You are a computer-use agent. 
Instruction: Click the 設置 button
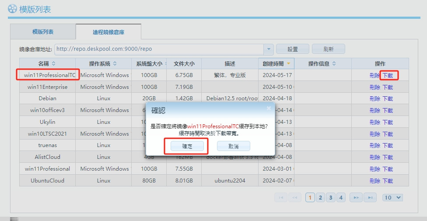coord(293,49)
